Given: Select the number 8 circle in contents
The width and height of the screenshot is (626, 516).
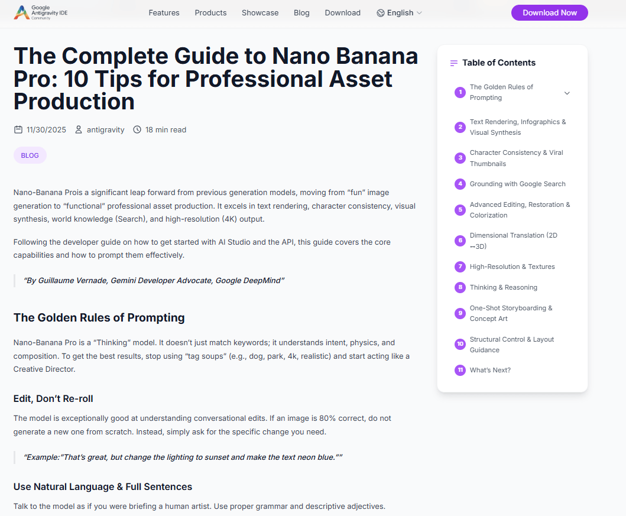Looking at the screenshot, I should (x=460, y=287).
